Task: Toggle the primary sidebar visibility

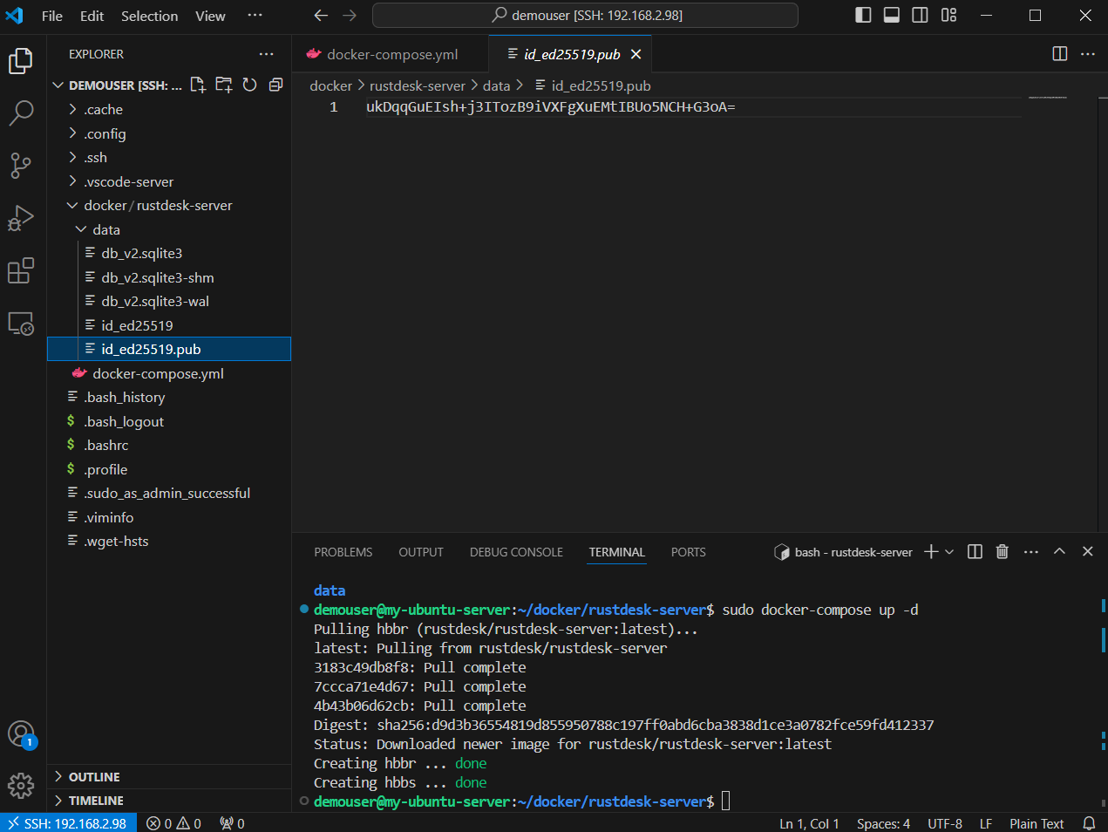Action: [862, 15]
